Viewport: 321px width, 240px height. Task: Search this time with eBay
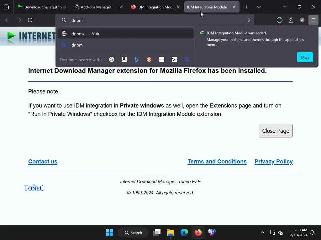click(x=162, y=59)
